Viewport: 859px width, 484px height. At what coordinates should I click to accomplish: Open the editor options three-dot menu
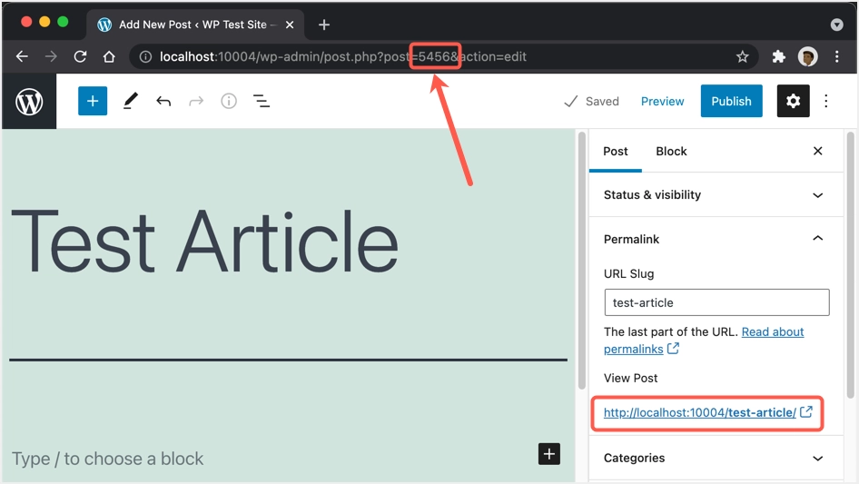pos(826,101)
